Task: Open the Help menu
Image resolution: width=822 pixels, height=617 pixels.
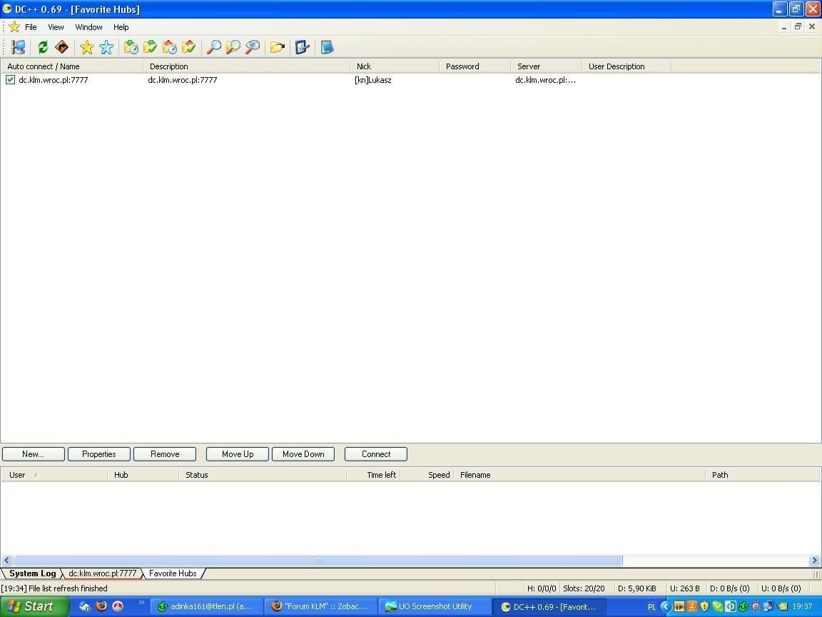Action: point(121,27)
